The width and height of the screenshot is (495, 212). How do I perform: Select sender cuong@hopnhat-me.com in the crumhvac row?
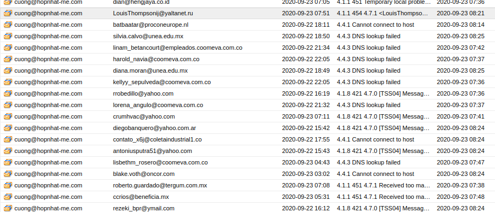48,117
